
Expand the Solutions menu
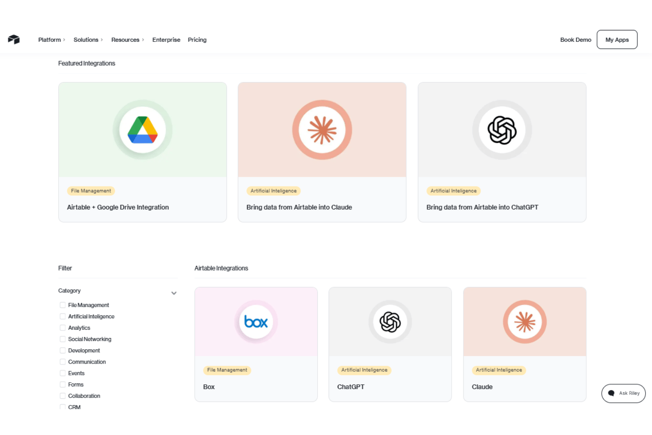[88, 40]
